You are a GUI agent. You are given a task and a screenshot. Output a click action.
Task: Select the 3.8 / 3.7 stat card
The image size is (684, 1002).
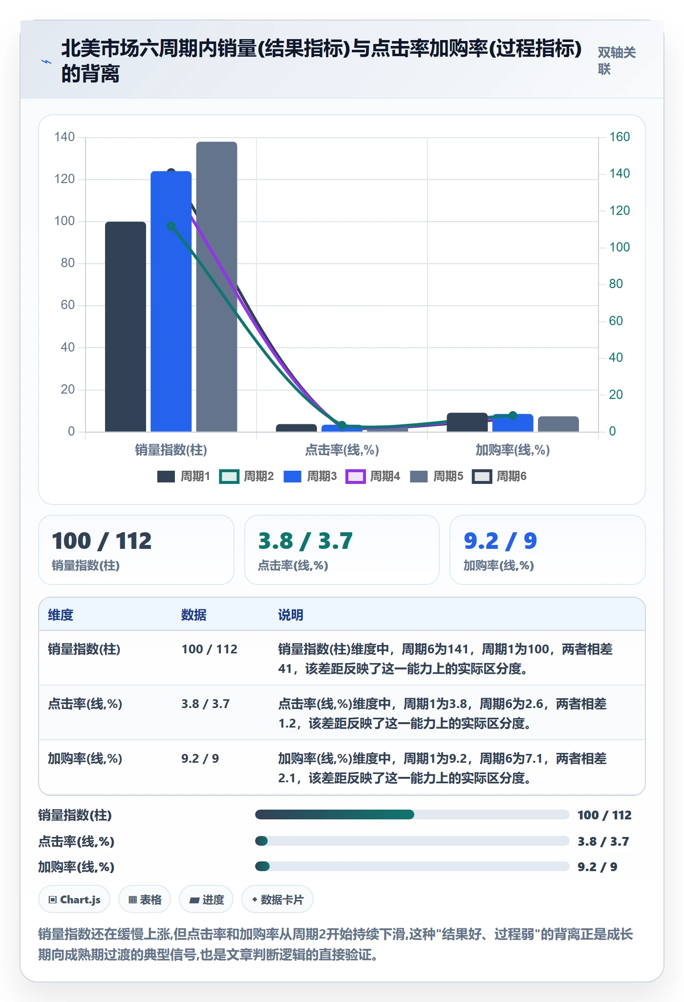coord(342,550)
